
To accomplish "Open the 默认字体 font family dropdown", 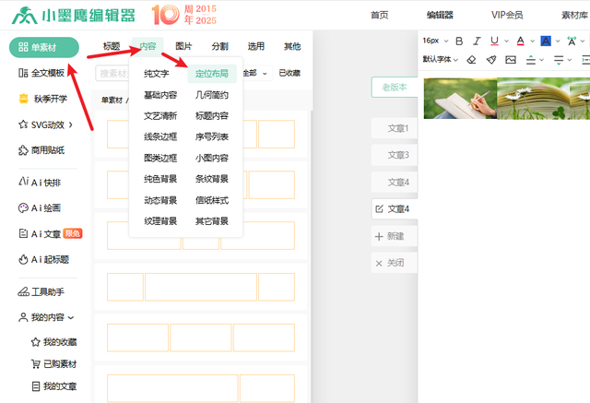I will tap(441, 59).
